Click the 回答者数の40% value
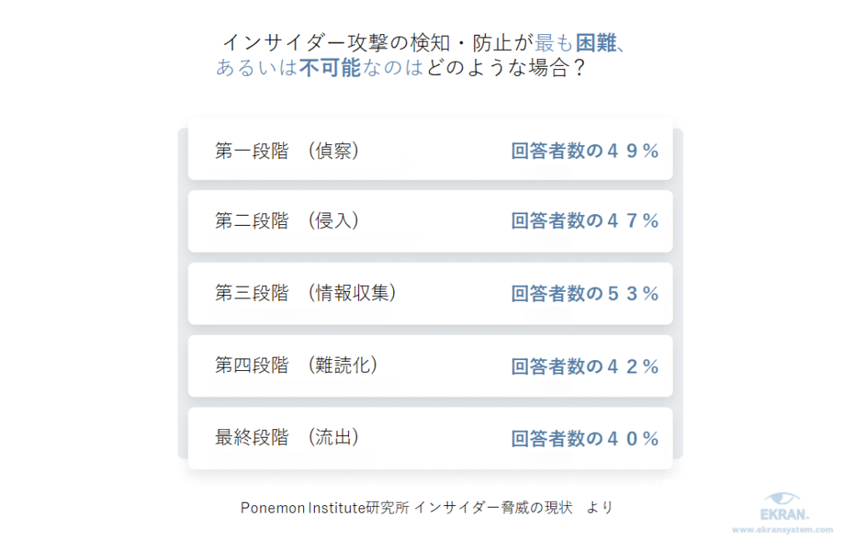Image resolution: width=855 pixels, height=551 pixels. pos(584,438)
